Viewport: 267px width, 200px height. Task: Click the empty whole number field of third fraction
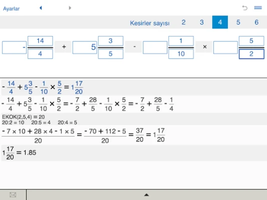click(155, 47)
